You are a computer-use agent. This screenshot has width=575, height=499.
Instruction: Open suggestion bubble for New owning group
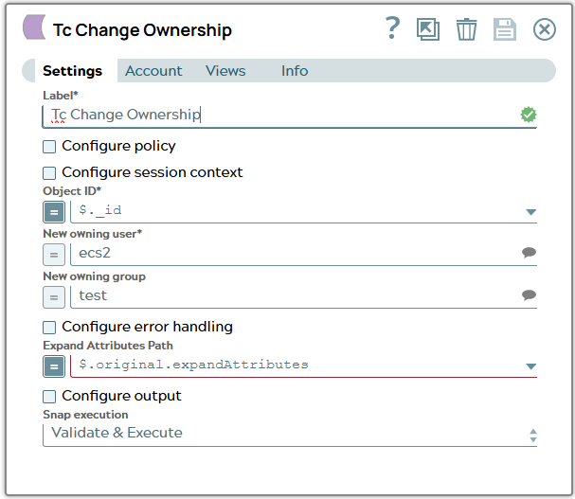(x=529, y=294)
